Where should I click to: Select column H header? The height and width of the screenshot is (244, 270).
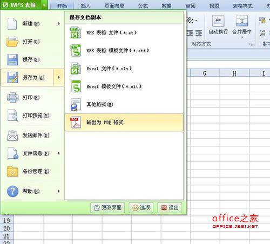pyautogui.click(x=234, y=73)
